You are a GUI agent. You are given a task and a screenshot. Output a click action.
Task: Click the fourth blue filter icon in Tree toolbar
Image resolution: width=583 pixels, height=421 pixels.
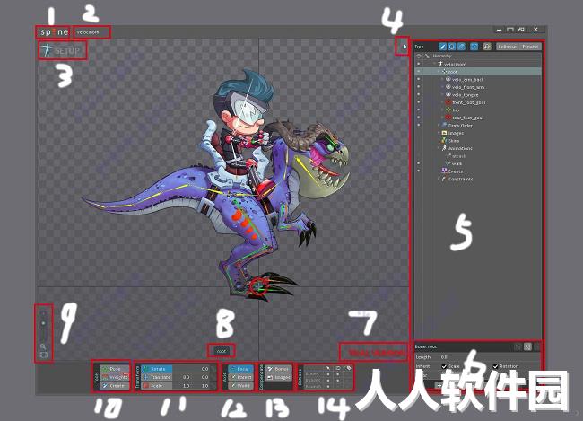[474, 47]
